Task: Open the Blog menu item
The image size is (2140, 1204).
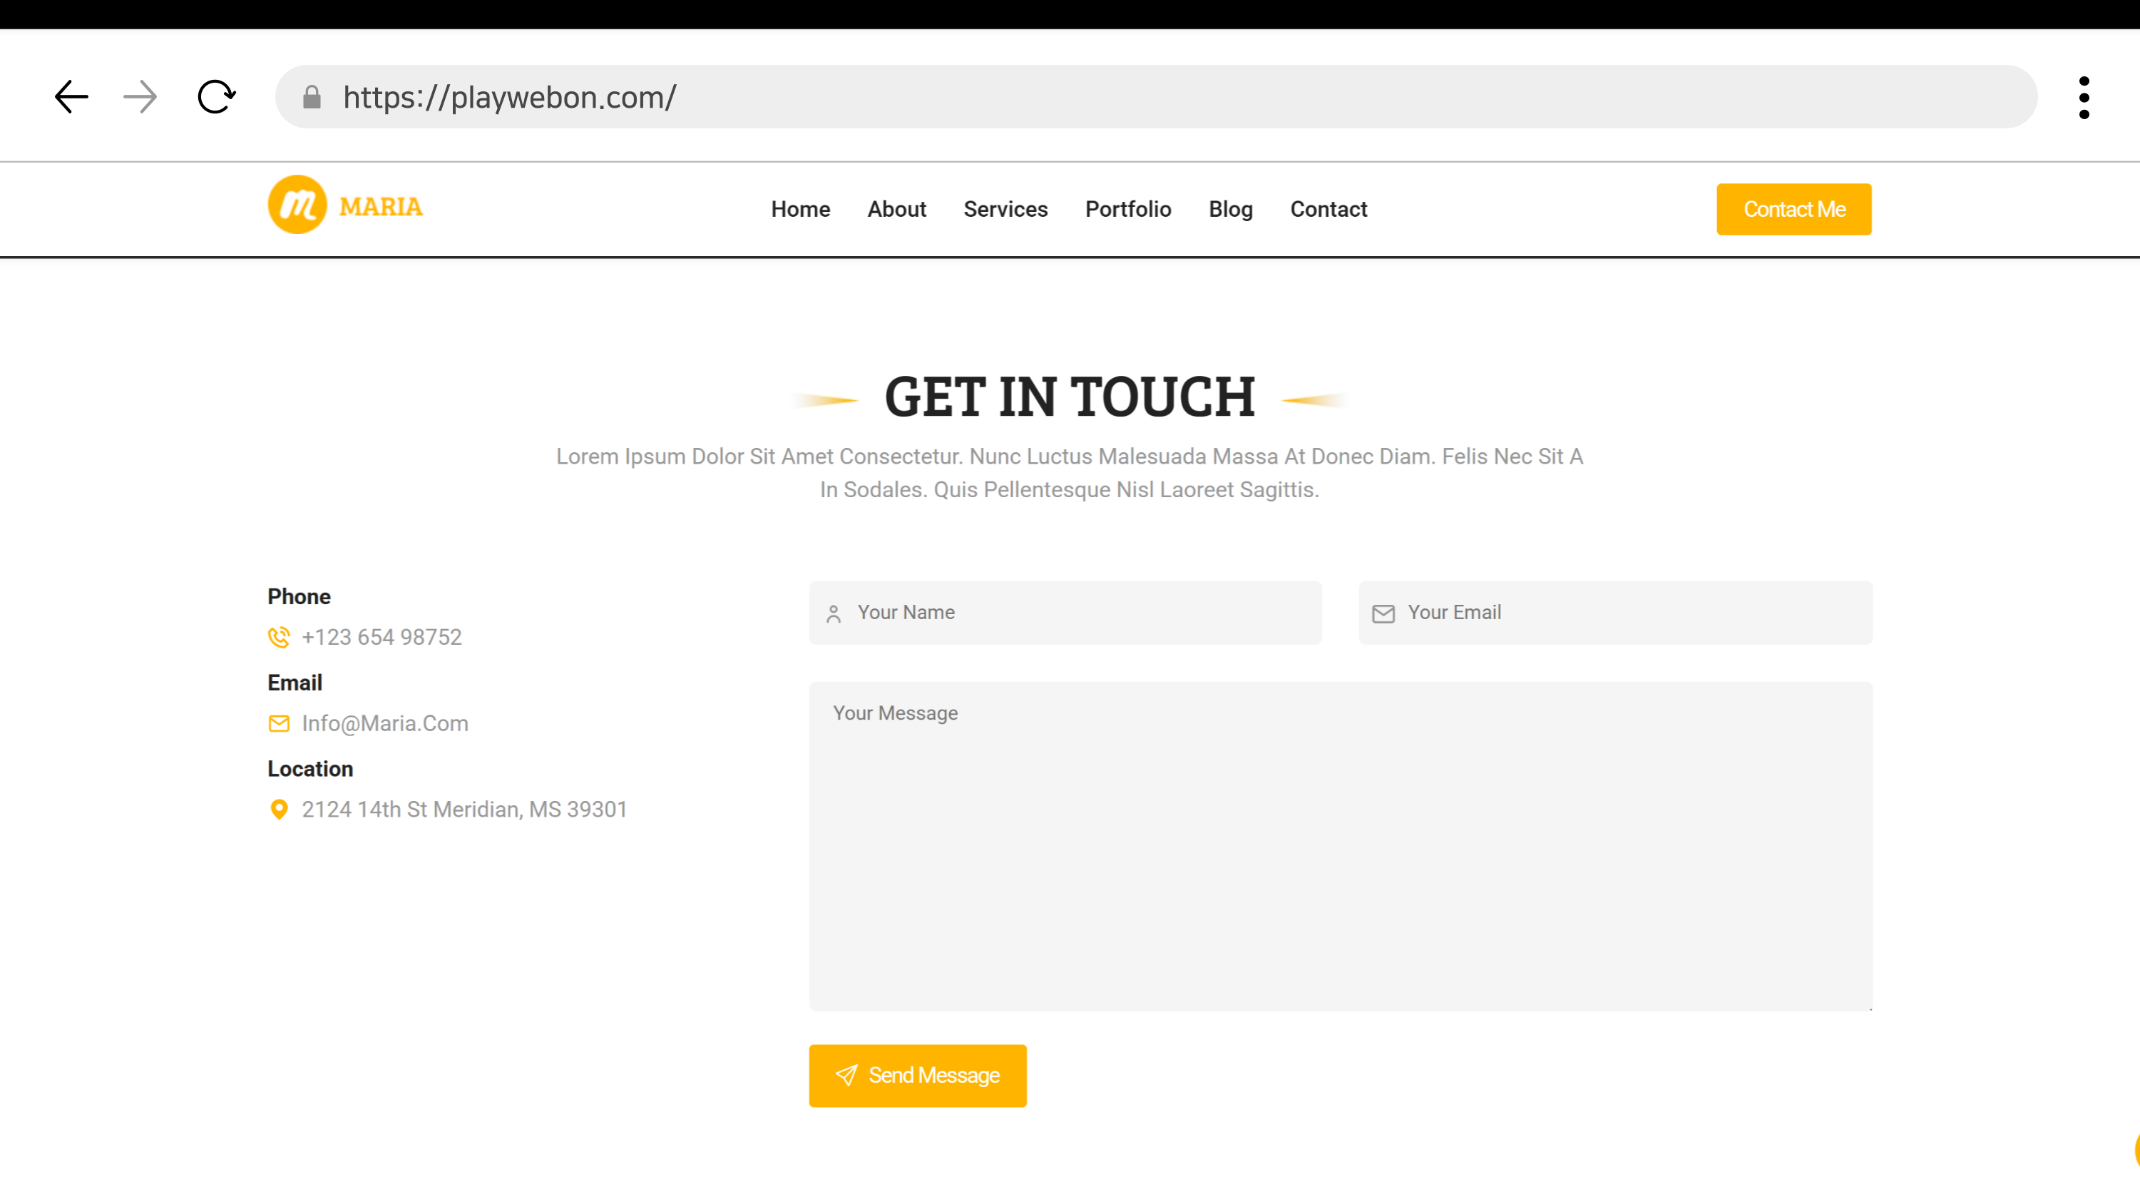Action: point(1230,210)
